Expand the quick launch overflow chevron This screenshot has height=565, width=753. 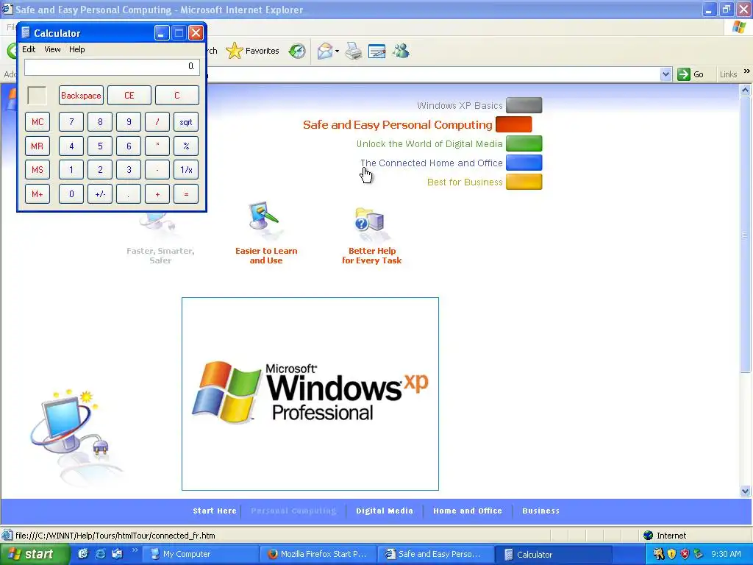point(135,550)
